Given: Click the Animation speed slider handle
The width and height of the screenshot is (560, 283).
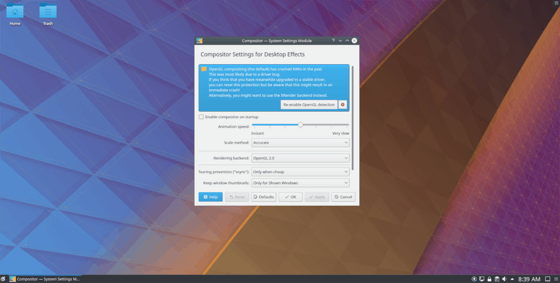Looking at the screenshot, I should tap(301, 125).
